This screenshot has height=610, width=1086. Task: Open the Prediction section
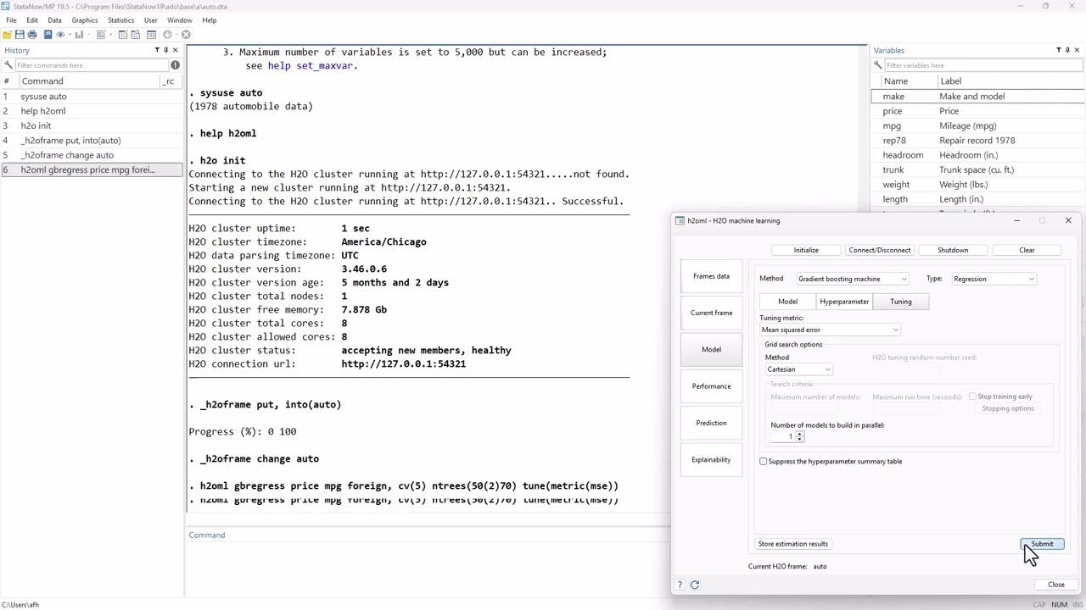711,423
